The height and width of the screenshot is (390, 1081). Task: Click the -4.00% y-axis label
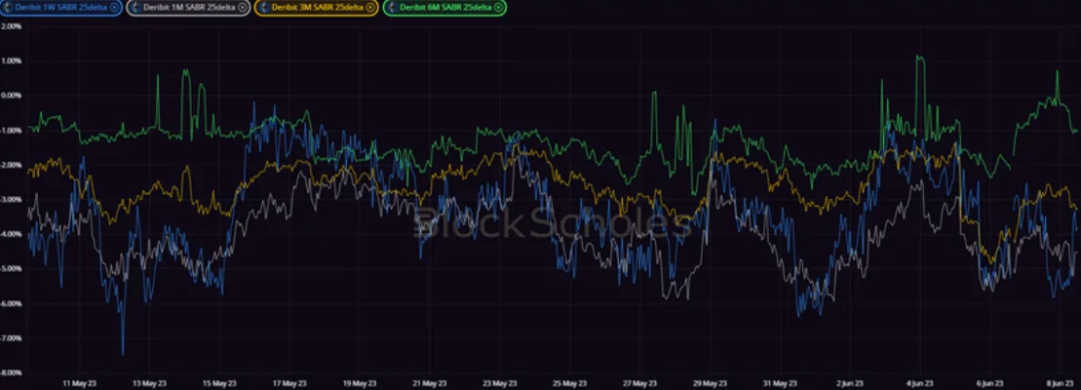(13, 234)
